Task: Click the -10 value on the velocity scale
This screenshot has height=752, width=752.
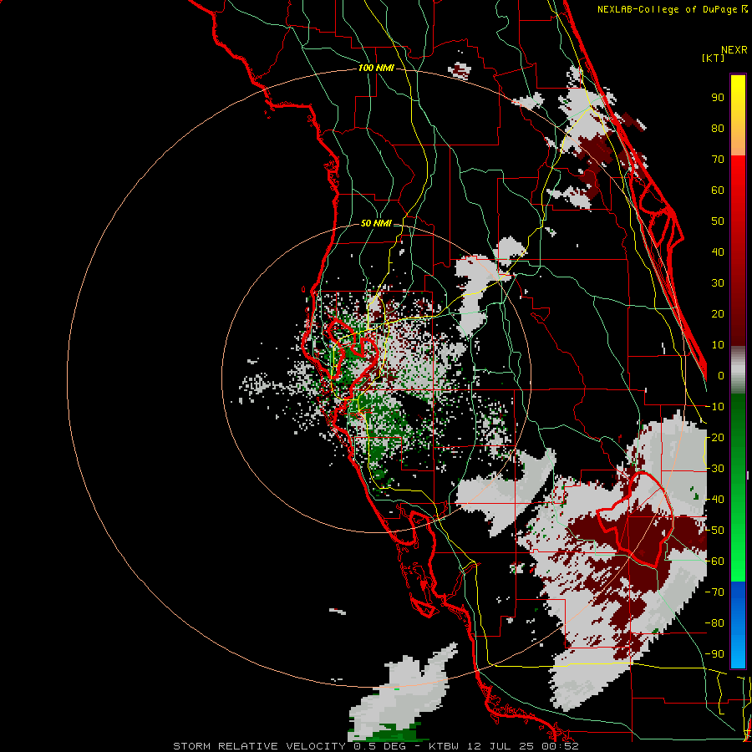Action: [x=714, y=407]
